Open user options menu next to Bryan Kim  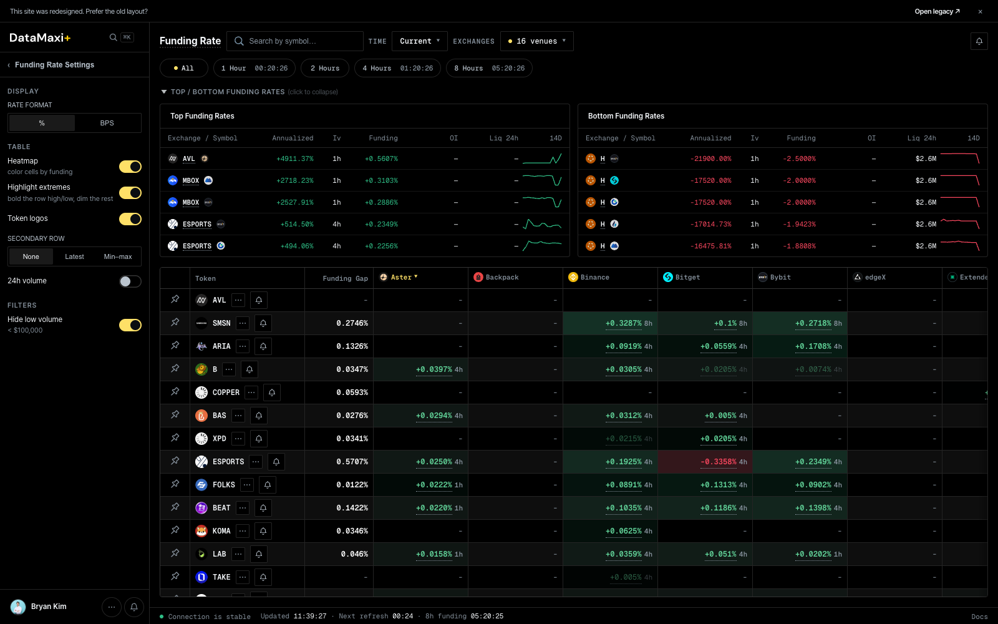112,607
